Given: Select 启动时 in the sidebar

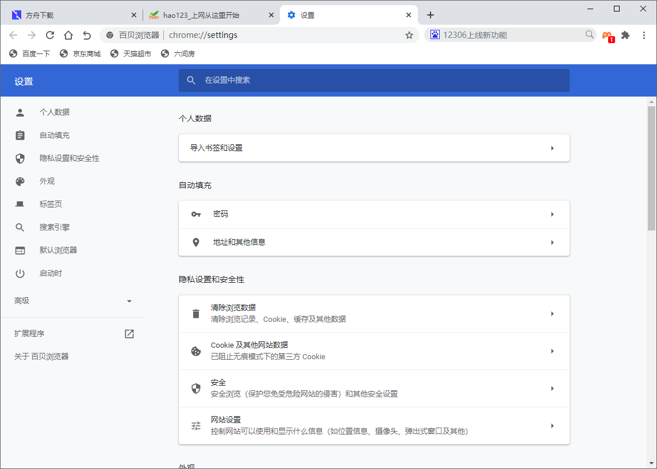Looking at the screenshot, I should 51,273.
